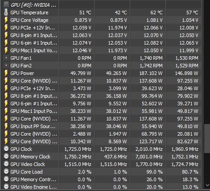Click the 187.102 W GPU Power maximum value
This screenshot has height=191, width=210.
pyautogui.click(x=151, y=73)
